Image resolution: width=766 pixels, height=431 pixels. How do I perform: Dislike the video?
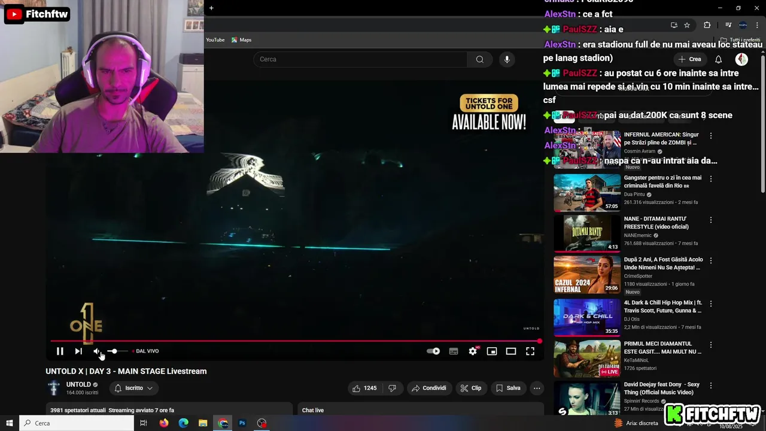coord(392,388)
